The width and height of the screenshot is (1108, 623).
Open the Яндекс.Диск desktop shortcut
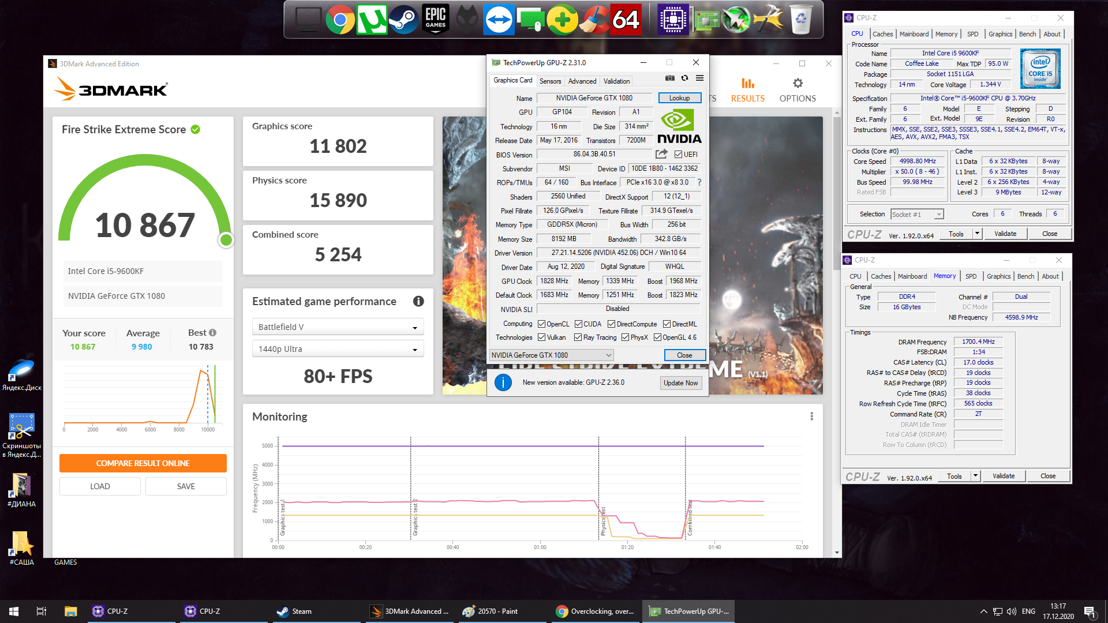click(x=22, y=375)
